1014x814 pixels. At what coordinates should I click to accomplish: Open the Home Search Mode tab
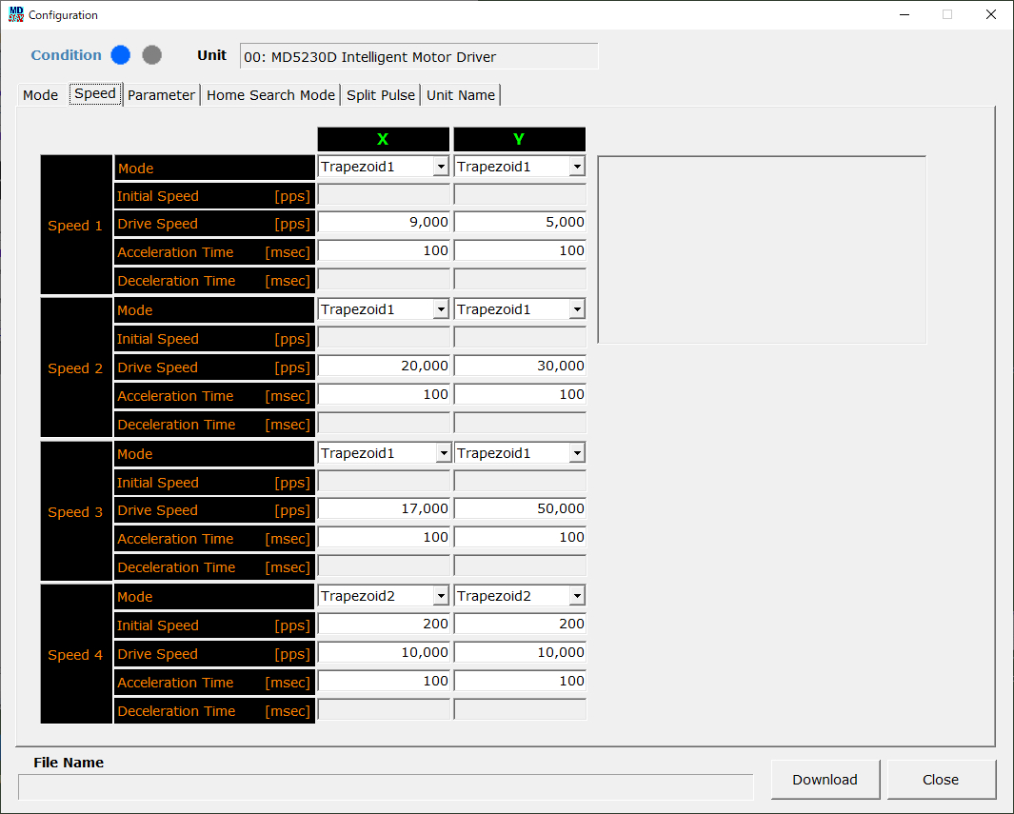tap(270, 95)
